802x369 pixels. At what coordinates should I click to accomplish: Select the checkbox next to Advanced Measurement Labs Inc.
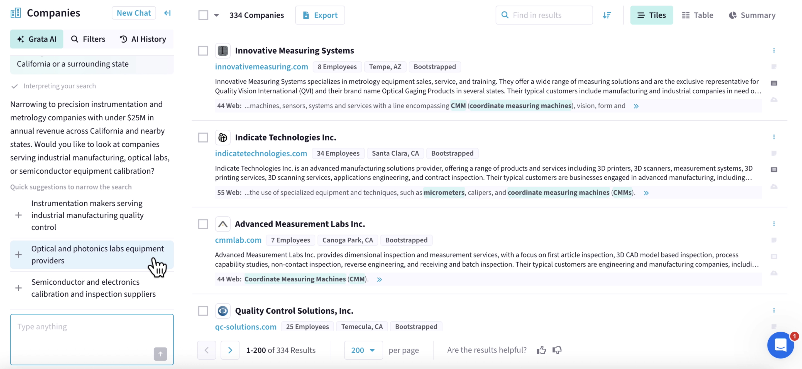click(203, 224)
